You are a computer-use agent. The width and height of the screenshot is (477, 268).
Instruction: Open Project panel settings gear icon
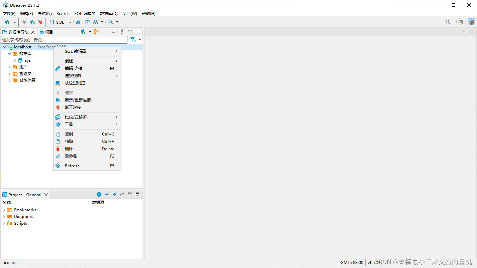(x=99, y=194)
